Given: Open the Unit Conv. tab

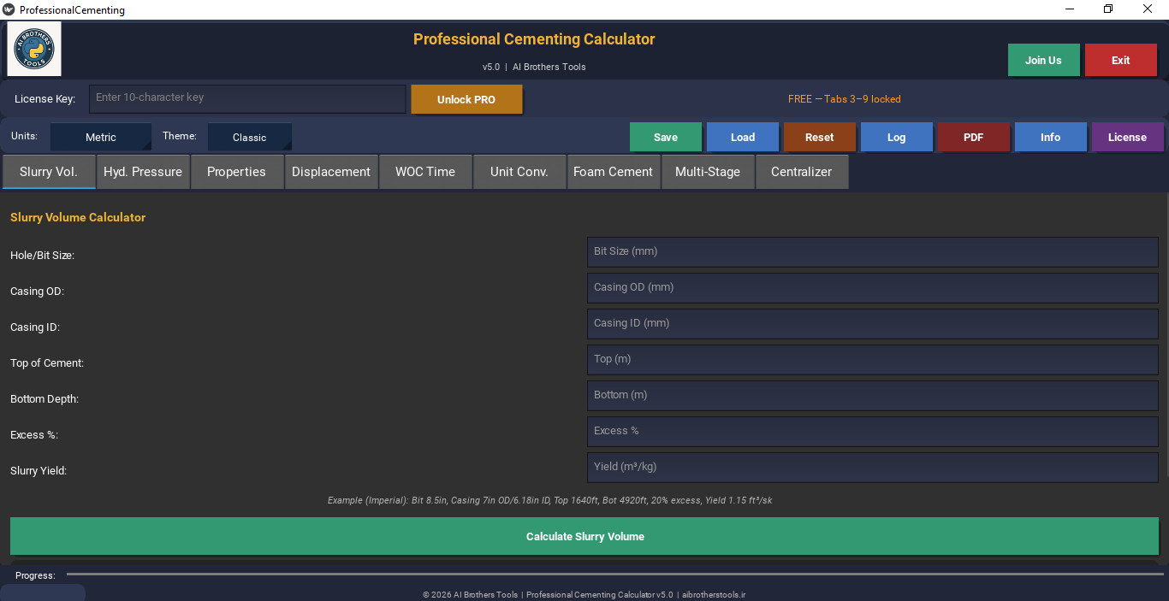Looking at the screenshot, I should tap(519, 172).
